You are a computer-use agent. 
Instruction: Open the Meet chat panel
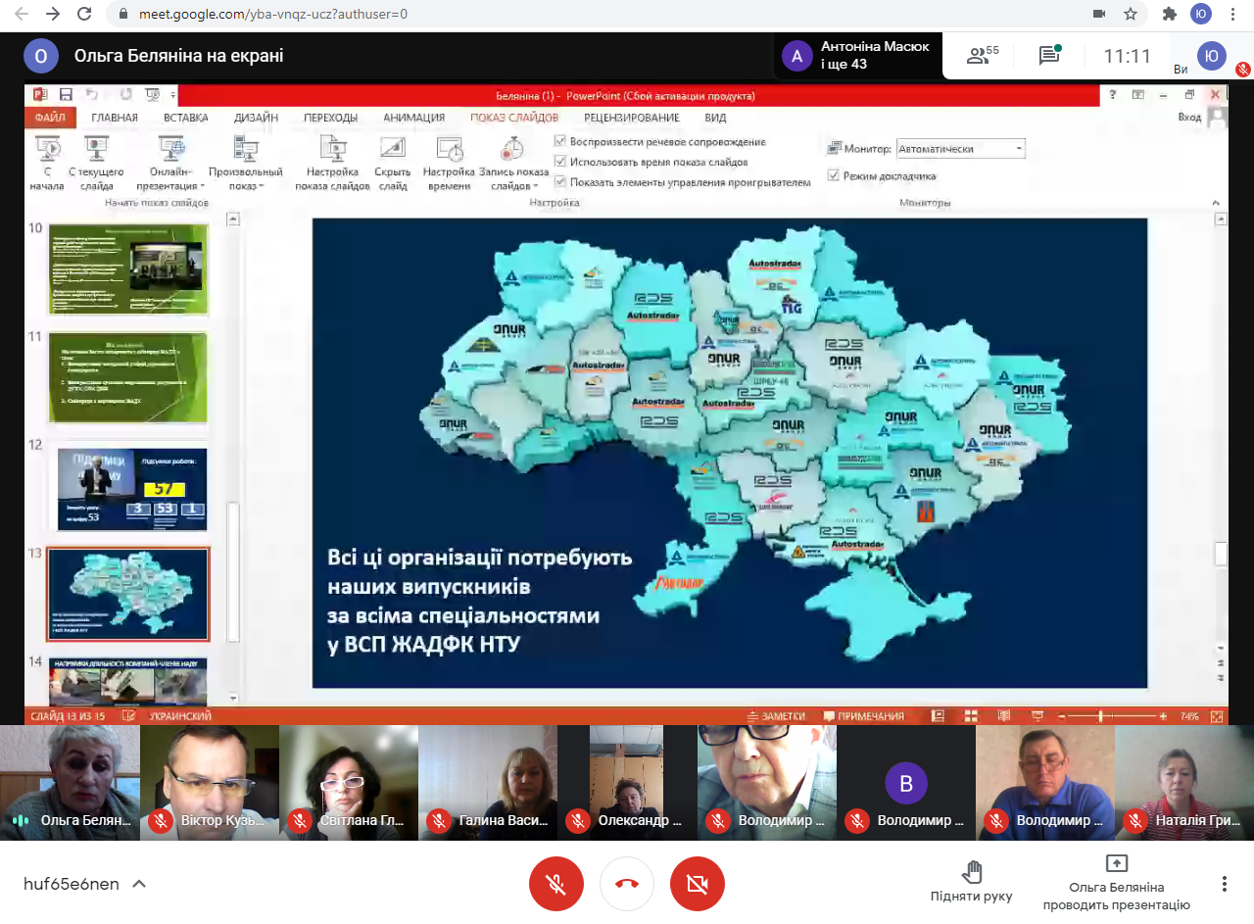click(1050, 56)
